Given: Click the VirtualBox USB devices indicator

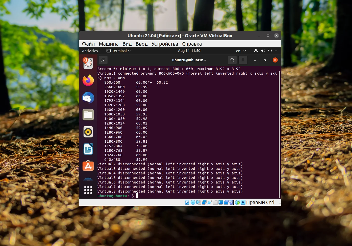Looking at the screenshot, I should (x=210, y=202).
